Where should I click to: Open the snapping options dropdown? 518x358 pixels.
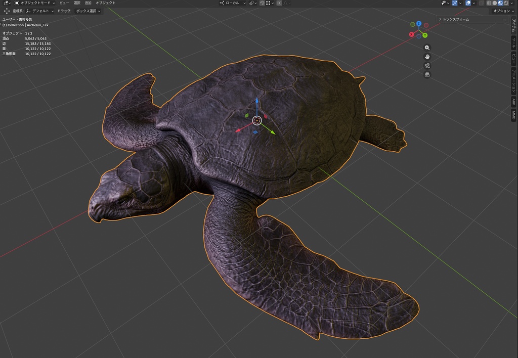(x=270, y=3)
